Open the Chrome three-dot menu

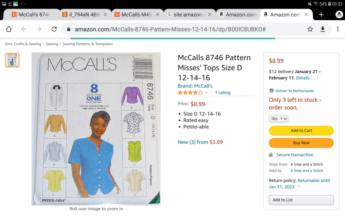click(x=337, y=29)
